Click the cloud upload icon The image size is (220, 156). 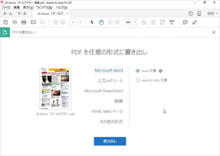(x=15, y=22)
